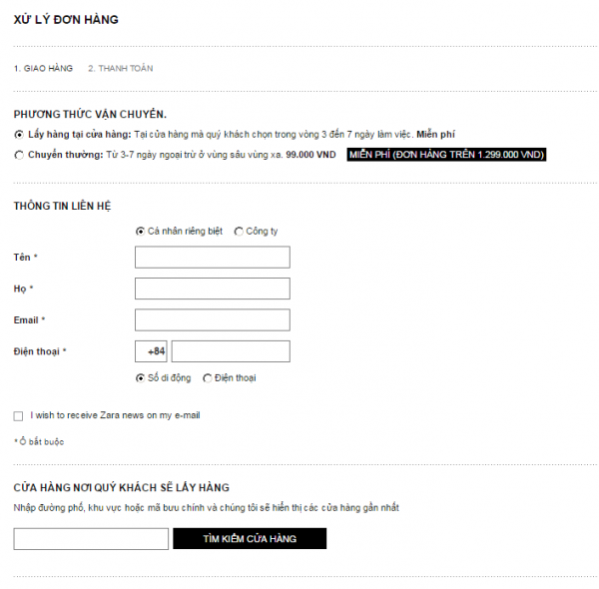The height and width of the screenshot is (589, 599).
Task: Select the 'Lấy hàng tại cửa hàng' radio option
Action: pyautogui.click(x=19, y=134)
